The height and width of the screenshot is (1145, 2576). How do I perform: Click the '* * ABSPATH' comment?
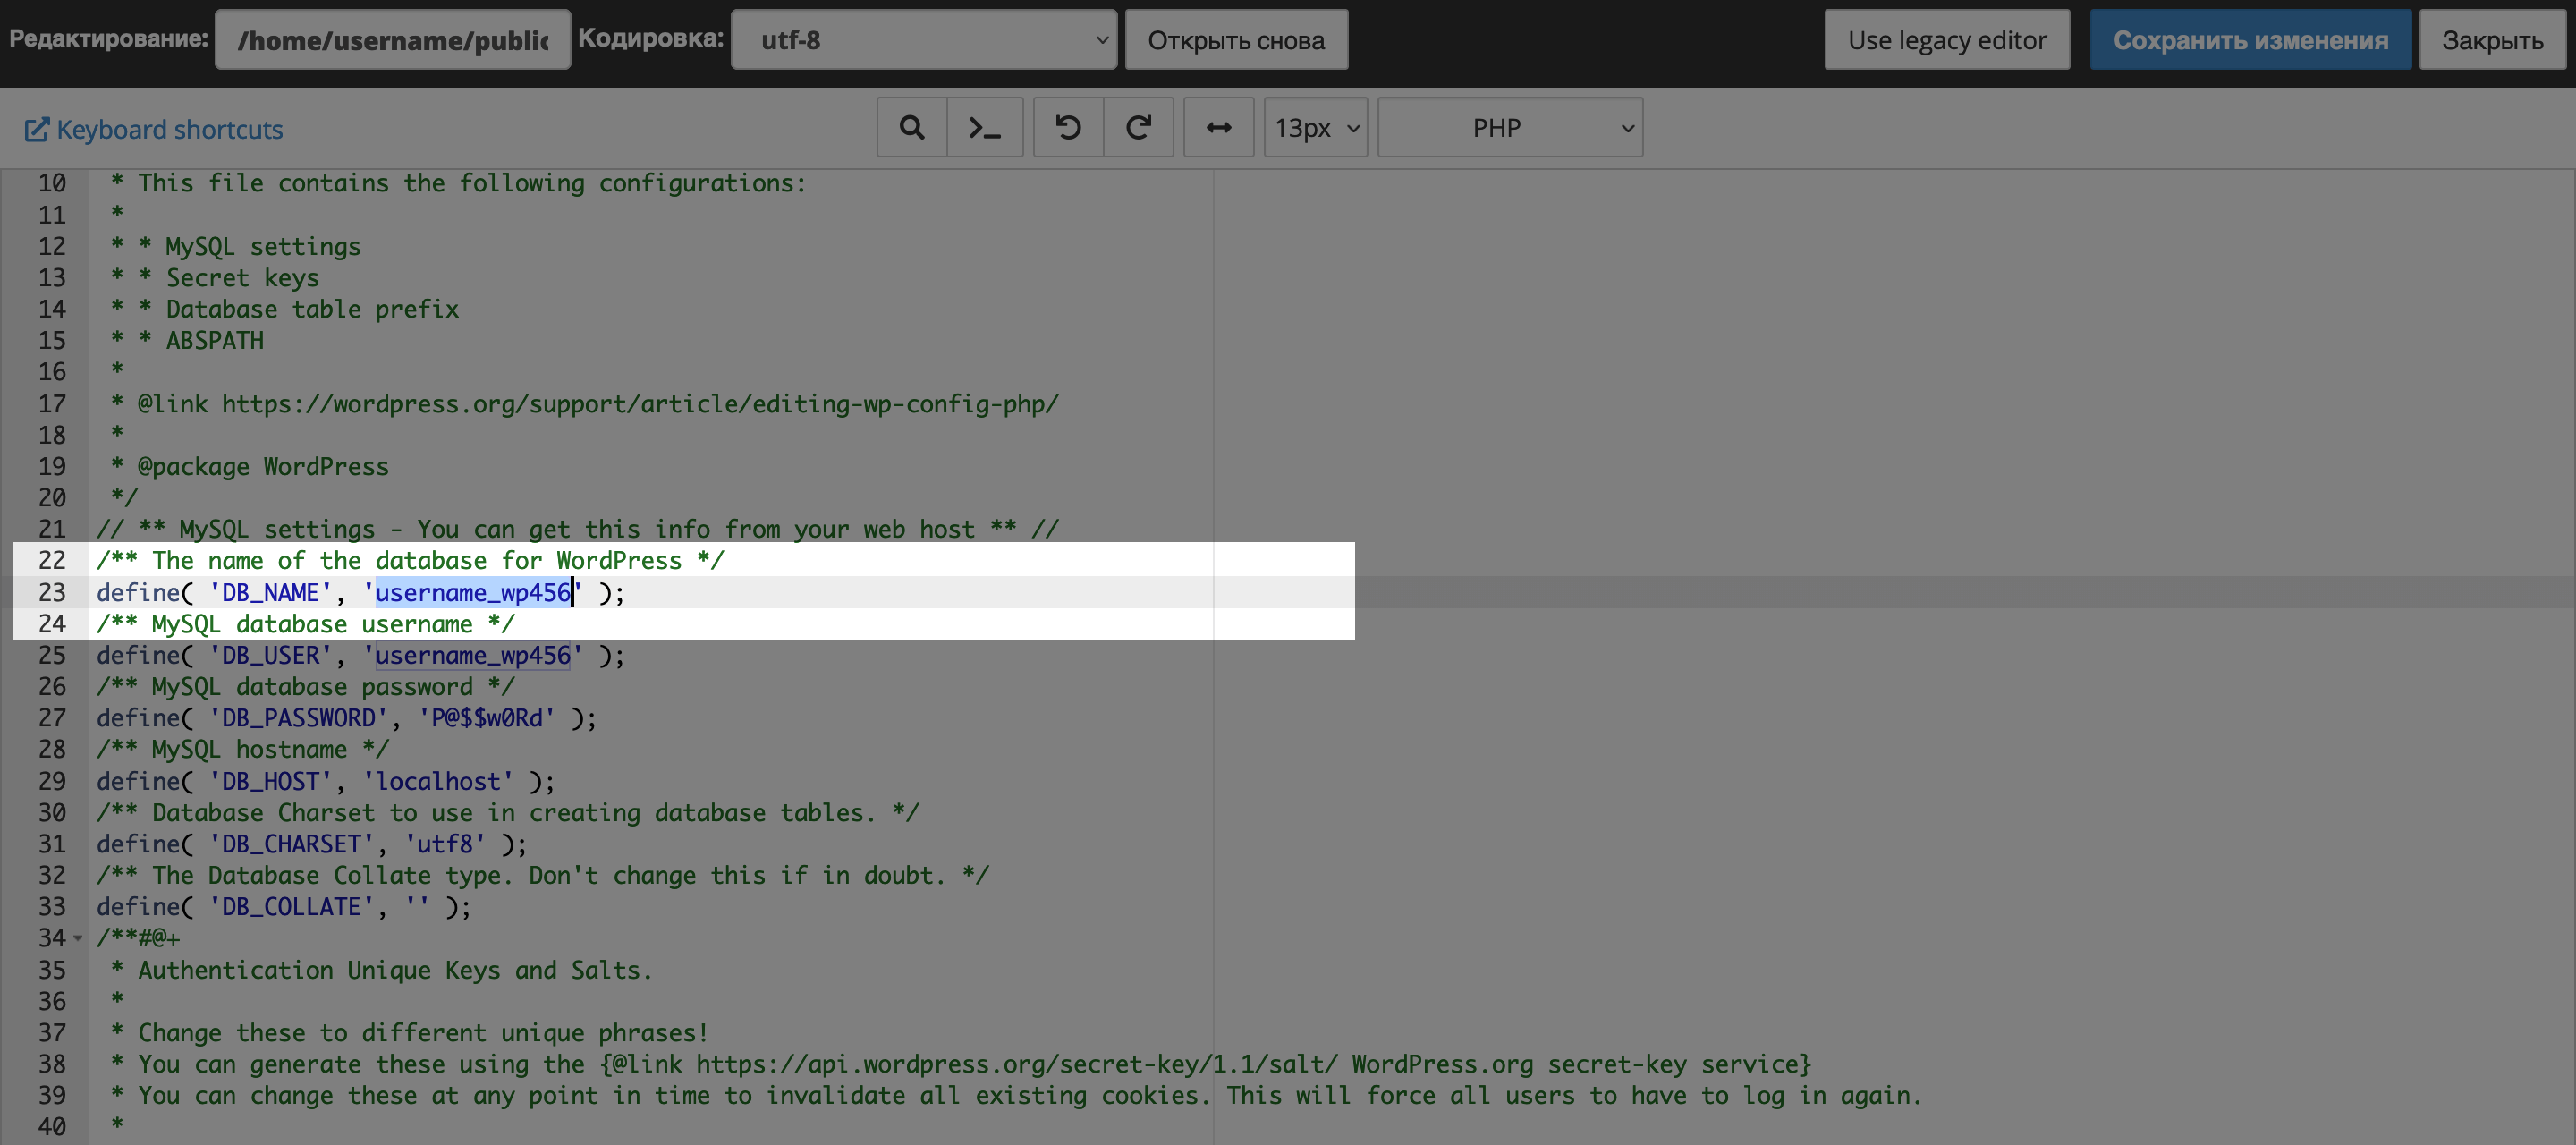(x=187, y=341)
